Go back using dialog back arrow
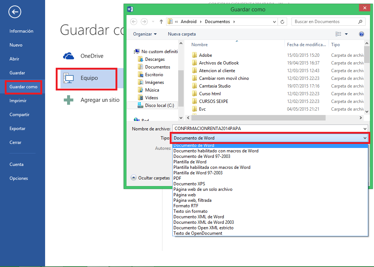This screenshot has height=267, width=374. [134, 22]
